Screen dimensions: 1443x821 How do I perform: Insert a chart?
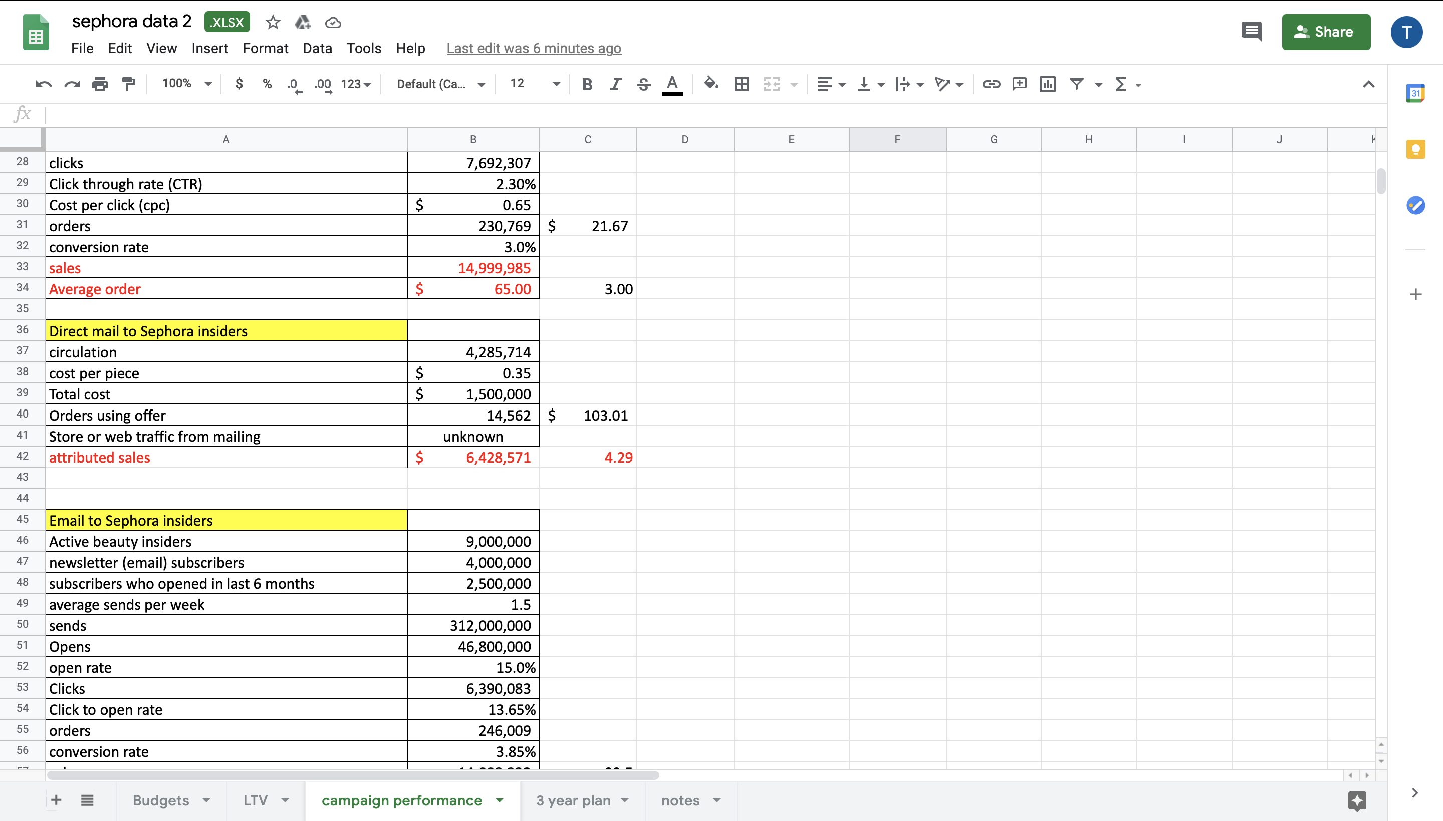[x=1047, y=84]
